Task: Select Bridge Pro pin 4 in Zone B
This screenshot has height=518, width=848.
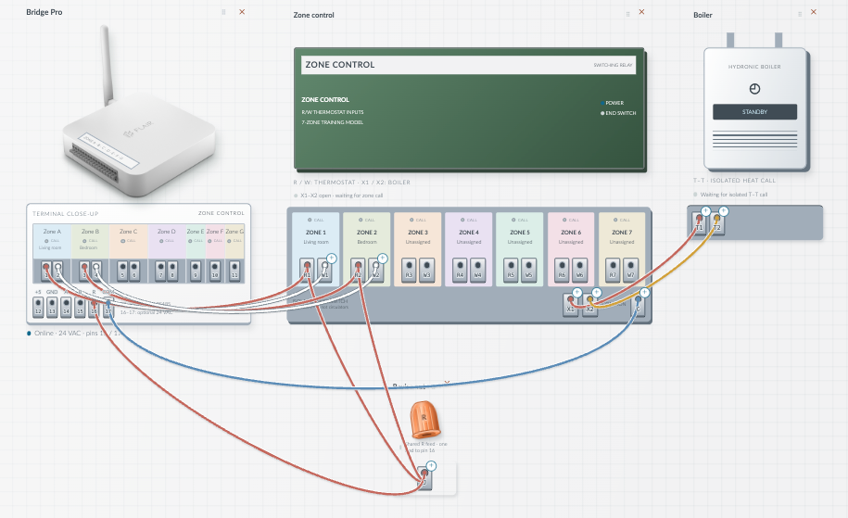Action: pos(96,271)
